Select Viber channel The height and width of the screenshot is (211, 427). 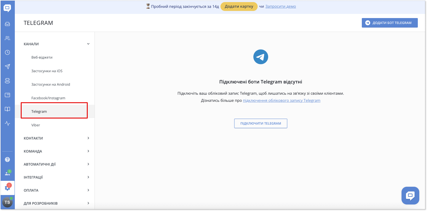(x=36, y=125)
